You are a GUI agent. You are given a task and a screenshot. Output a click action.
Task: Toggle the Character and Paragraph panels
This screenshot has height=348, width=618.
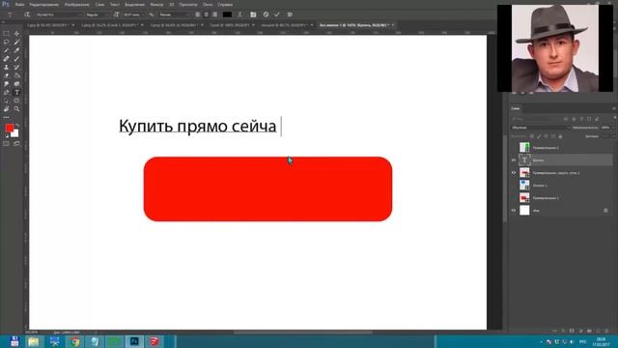click(253, 14)
